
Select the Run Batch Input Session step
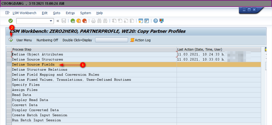[94, 120]
